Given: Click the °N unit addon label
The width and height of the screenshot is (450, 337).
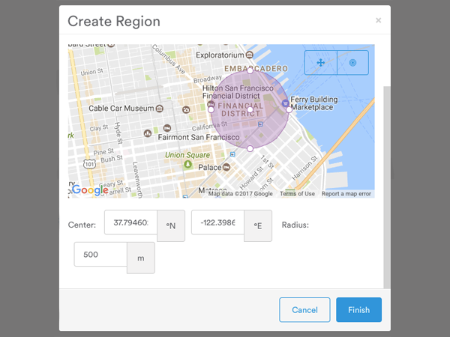Looking at the screenshot, I should click(x=171, y=226).
